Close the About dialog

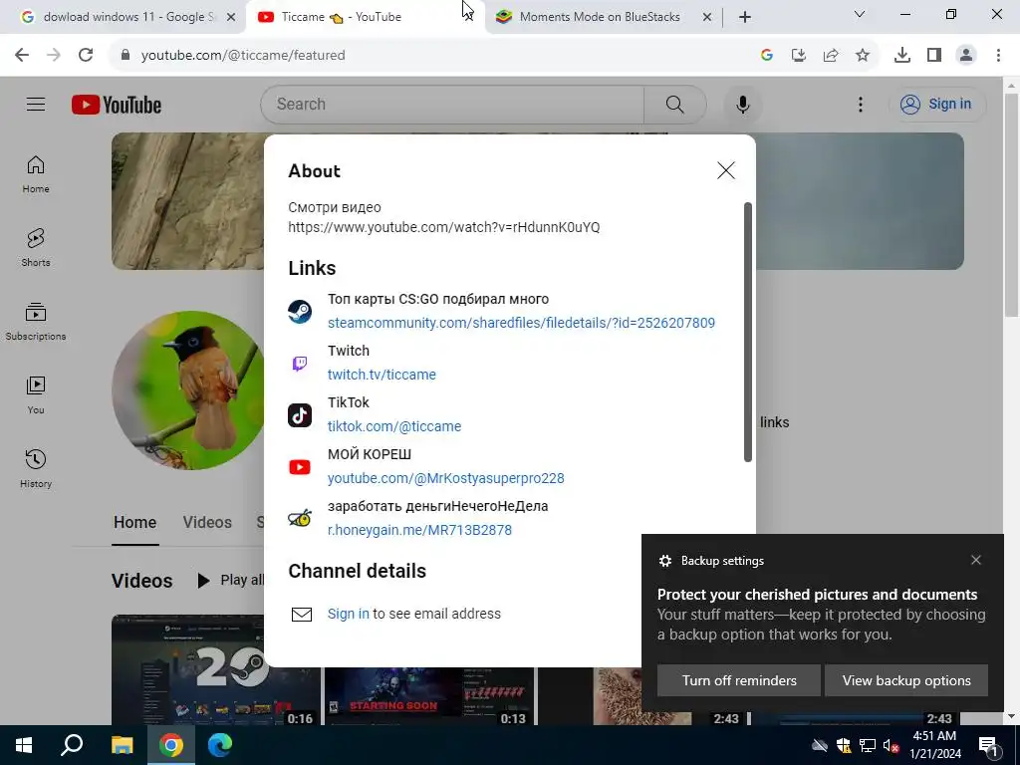click(726, 170)
